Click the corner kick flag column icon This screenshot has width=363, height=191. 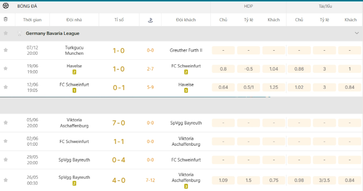pyautogui.click(x=150, y=20)
